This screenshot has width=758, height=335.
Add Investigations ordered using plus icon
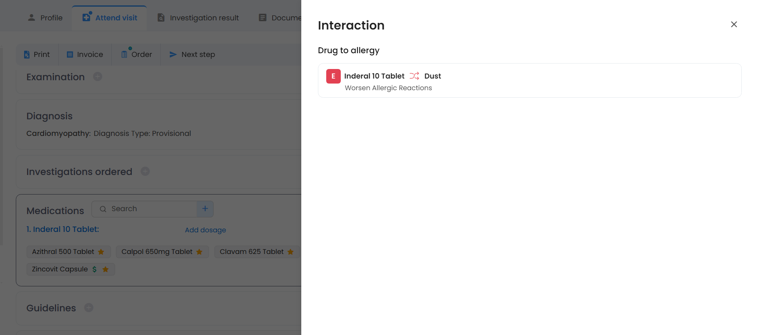(x=145, y=171)
